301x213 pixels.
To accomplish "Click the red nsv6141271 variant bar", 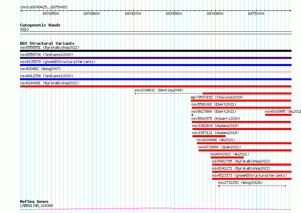I will (252, 172).
